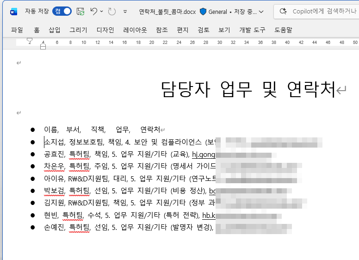359x260 pixels.
Task: Toggle the AutoSave switch off
Action: tap(62, 11)
